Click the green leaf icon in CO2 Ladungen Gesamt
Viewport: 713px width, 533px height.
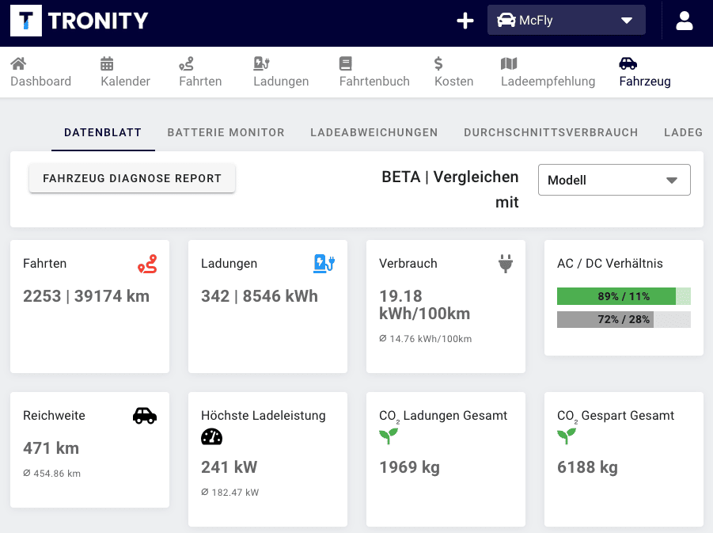(389, 436)
